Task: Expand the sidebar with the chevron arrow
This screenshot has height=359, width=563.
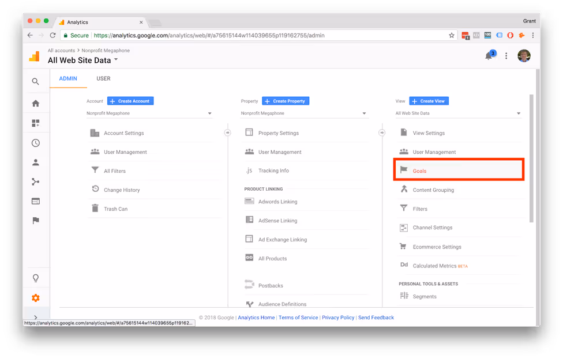Action: [36, 317]
